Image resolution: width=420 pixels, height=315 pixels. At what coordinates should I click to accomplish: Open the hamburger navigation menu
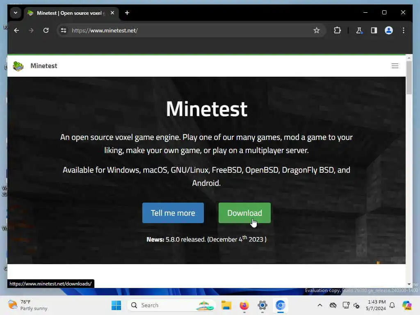[x=395, y=66]
